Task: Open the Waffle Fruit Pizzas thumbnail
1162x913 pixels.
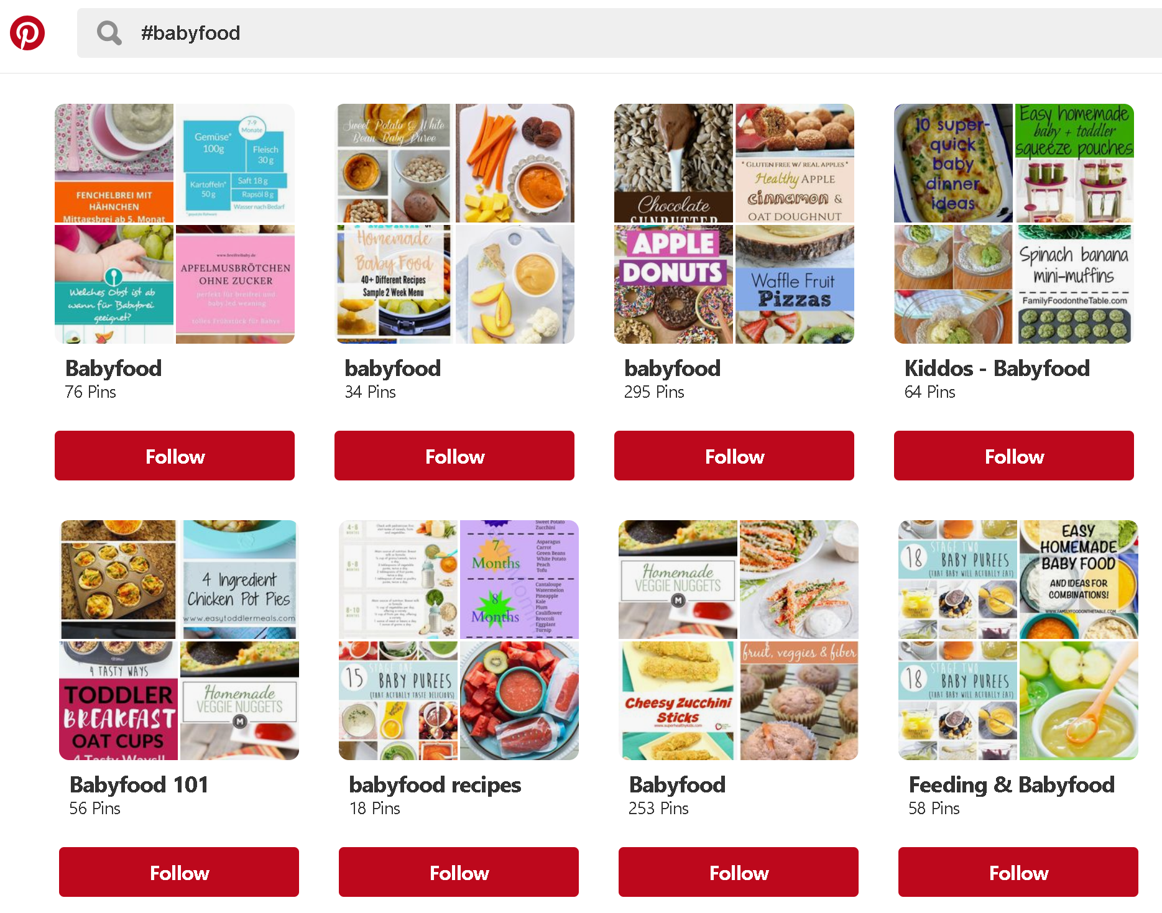Action: (795, 284)
